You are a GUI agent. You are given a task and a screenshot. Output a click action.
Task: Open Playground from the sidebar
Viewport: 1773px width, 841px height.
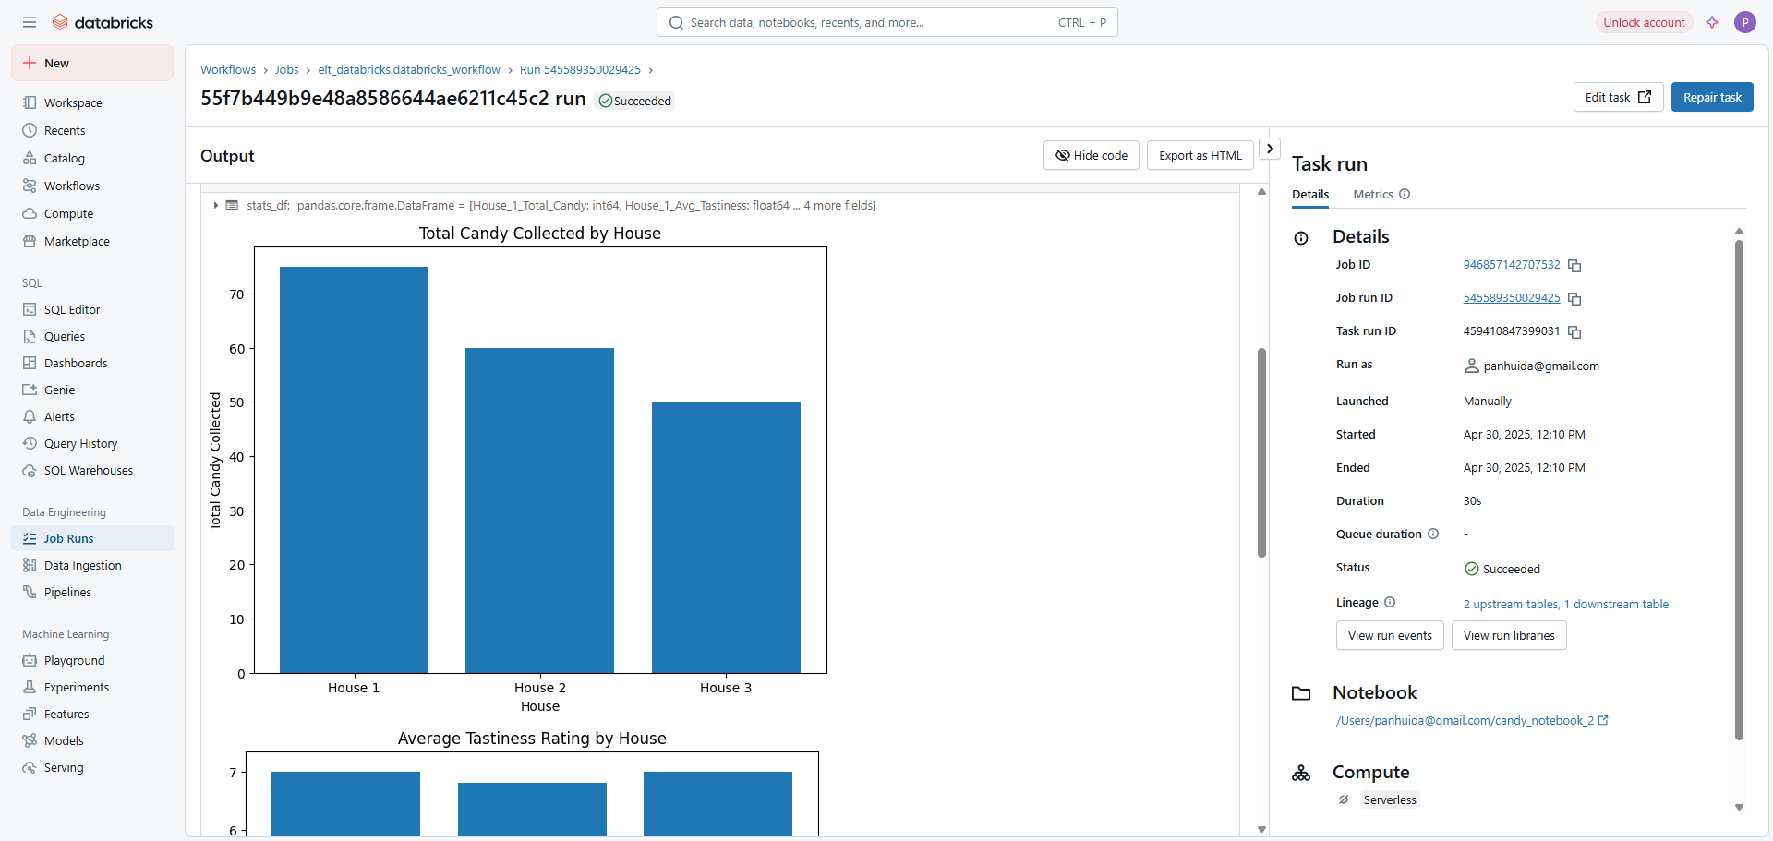(92, 660)
